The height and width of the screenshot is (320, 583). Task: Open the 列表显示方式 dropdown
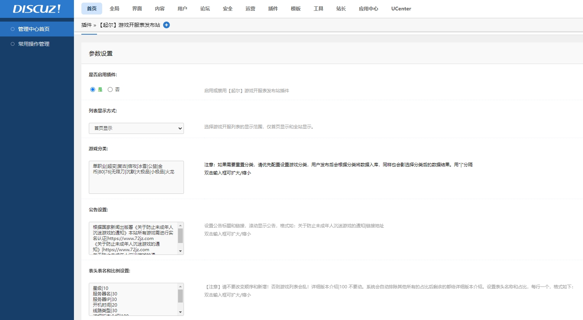click(x=136, y=128)
